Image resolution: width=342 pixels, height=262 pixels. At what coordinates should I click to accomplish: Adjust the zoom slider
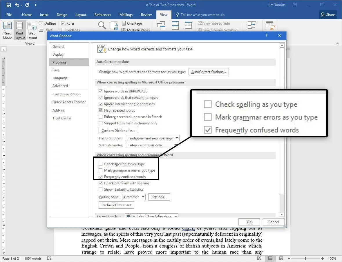306,258
